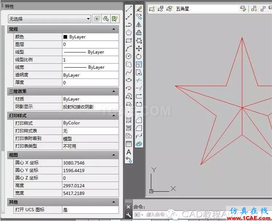Select the Chamfer tool

coord(139,120)
